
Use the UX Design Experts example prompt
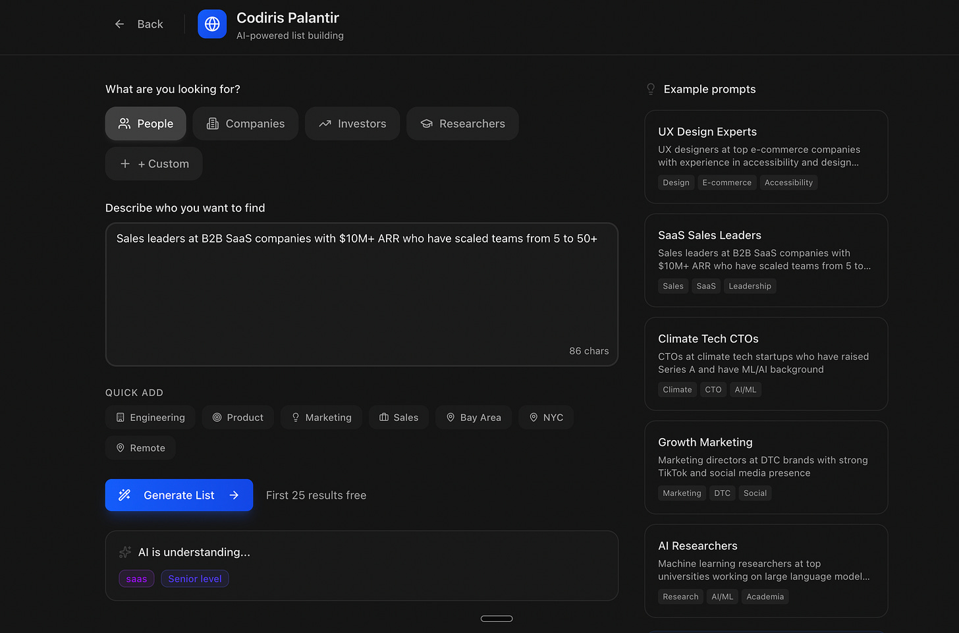pyautogui.click(x=766, y=157)
